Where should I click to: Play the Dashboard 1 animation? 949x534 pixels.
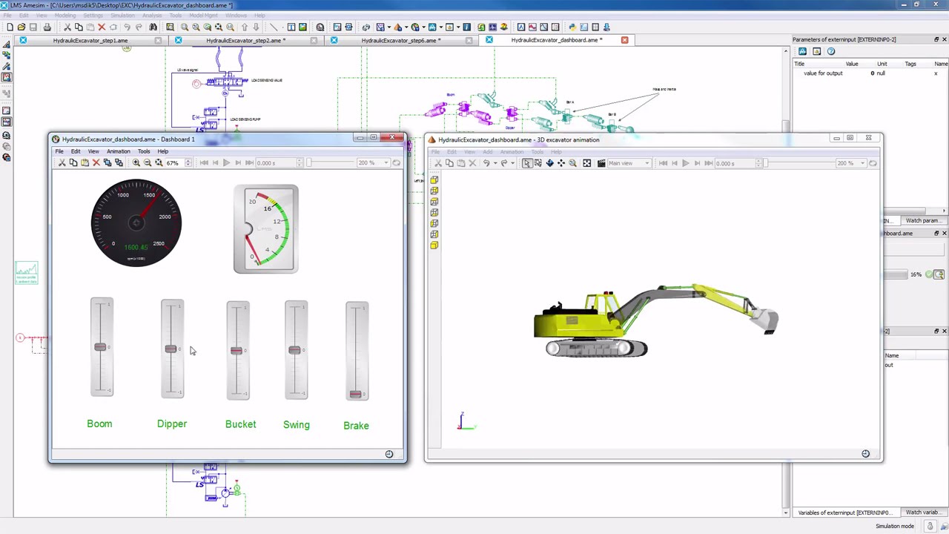coord(226,163)
